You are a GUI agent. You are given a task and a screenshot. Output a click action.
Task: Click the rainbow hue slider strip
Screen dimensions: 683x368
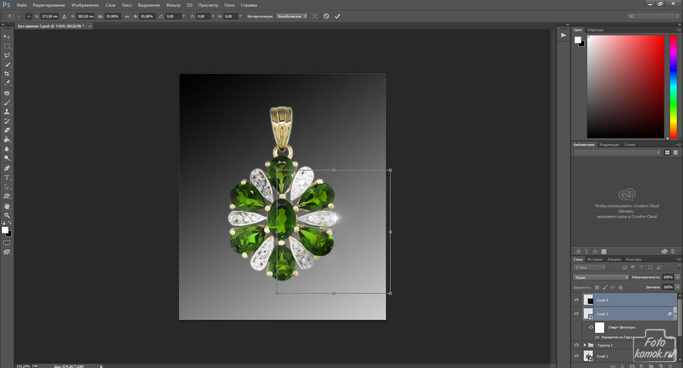672,87
